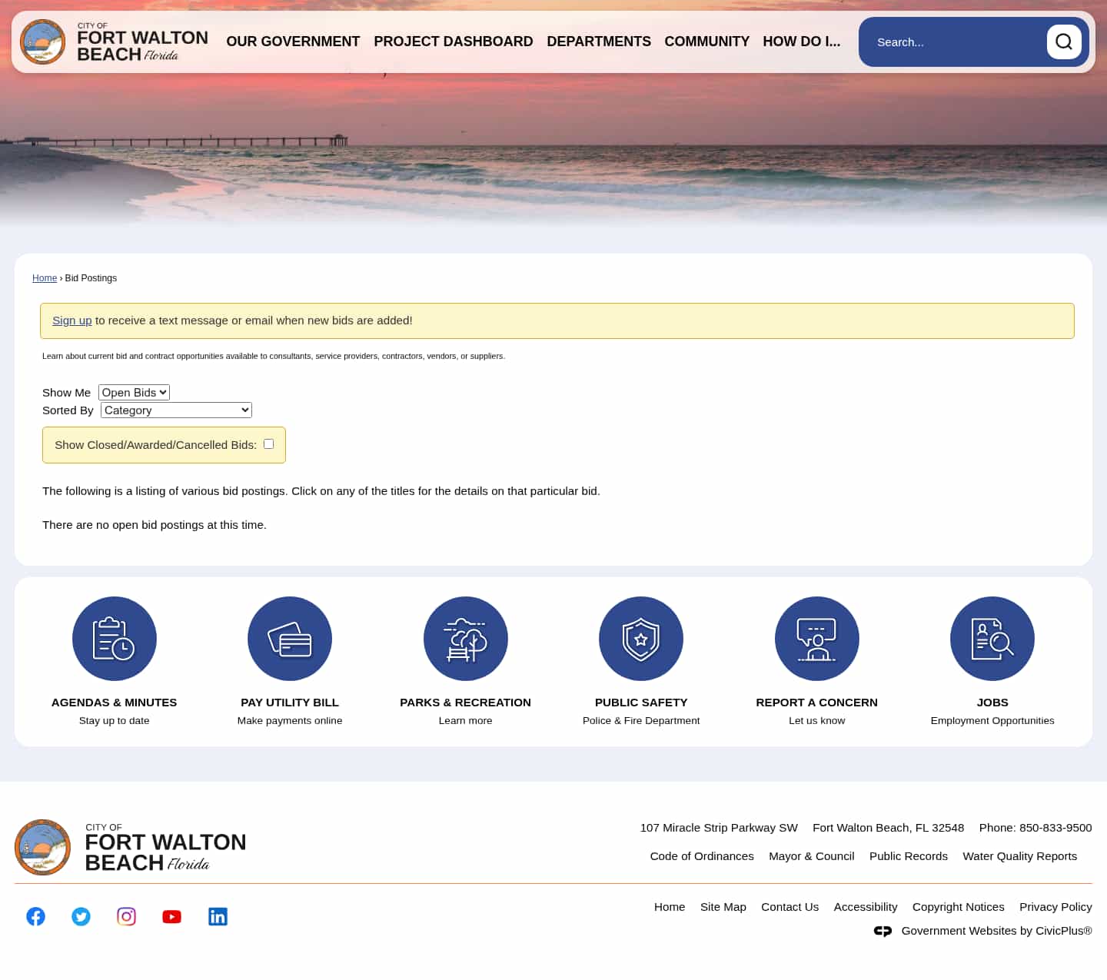Open the LinkedIn icon in the footer
Image resolution: width=1107 pixels, height=980 pixels.
click(x=218, y=915)
